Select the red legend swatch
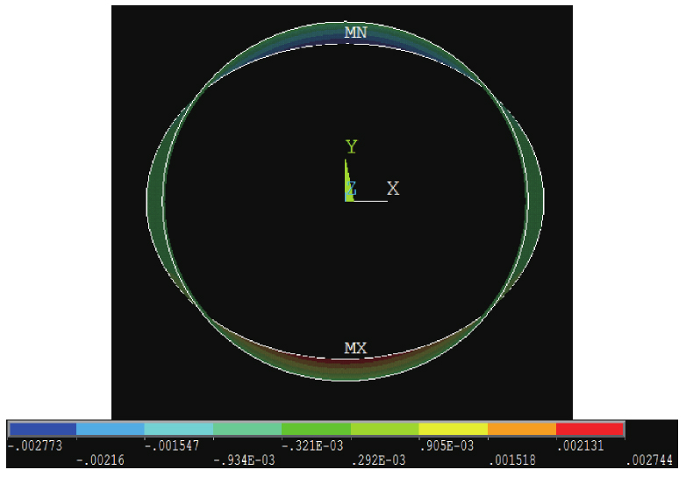Image resolution: width=686 pixels, height=477 pixels. coord(590,429)
